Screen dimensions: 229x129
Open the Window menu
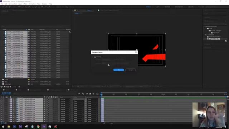coord(44,4)
